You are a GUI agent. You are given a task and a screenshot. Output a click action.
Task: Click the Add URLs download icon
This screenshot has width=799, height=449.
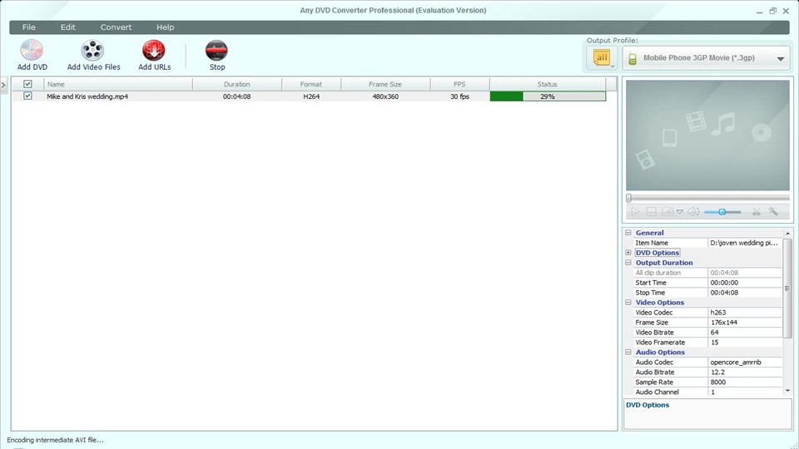coord(154,51)
